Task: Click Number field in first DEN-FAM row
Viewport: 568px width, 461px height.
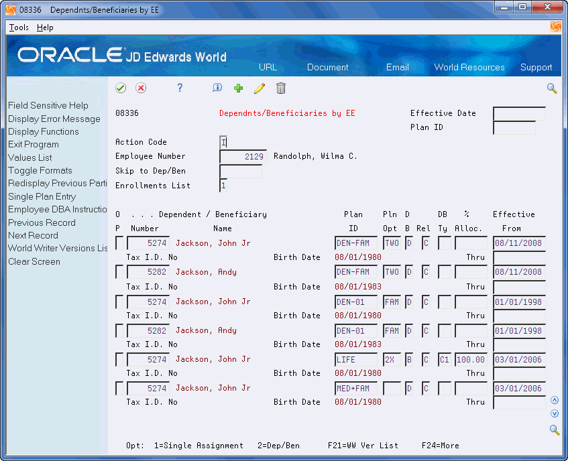Action: click(148, 243)
